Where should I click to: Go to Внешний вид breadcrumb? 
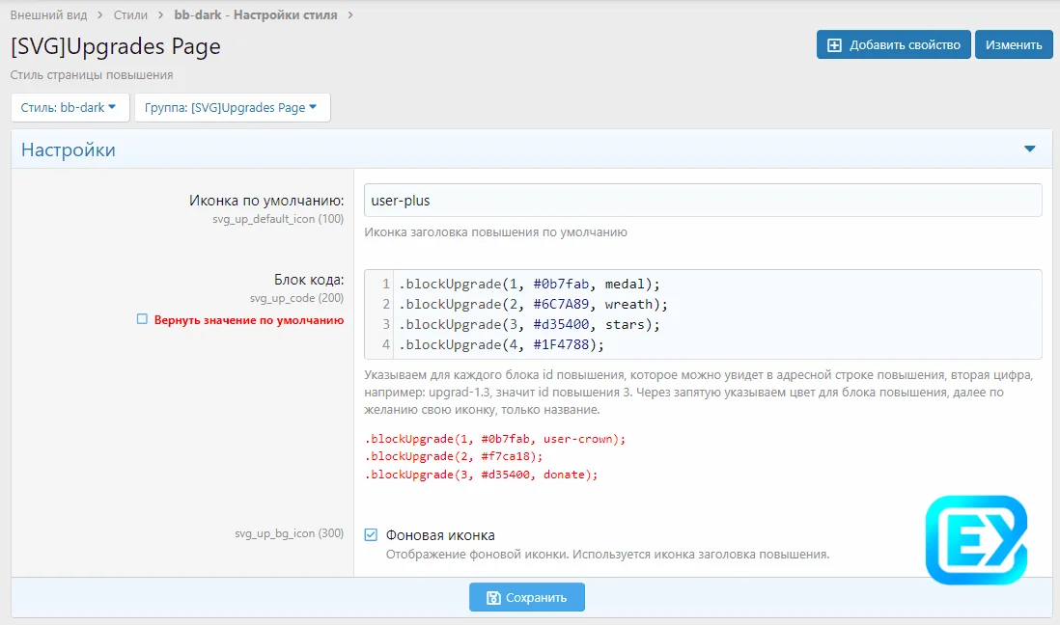pyautogui.click(x=48, y=15)
